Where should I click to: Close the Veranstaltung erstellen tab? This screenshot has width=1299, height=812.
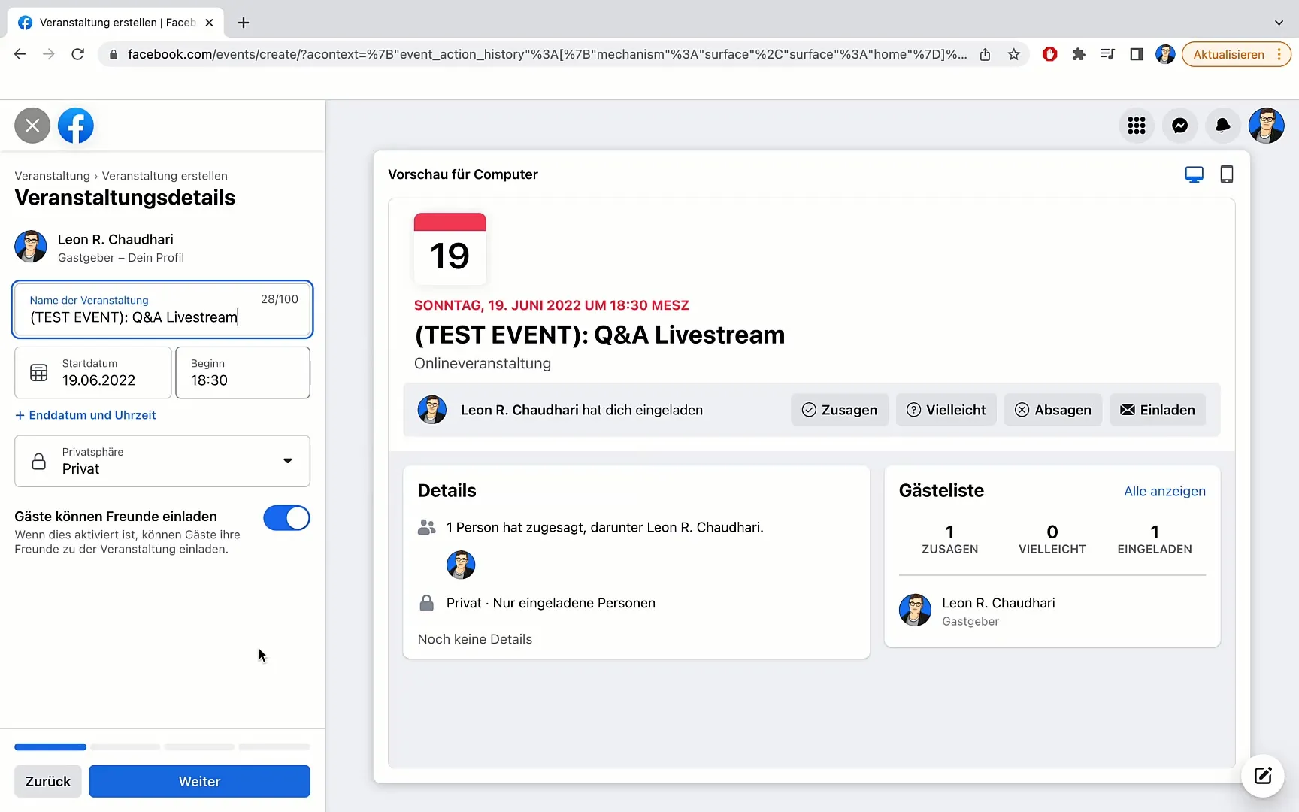point(209,23)
